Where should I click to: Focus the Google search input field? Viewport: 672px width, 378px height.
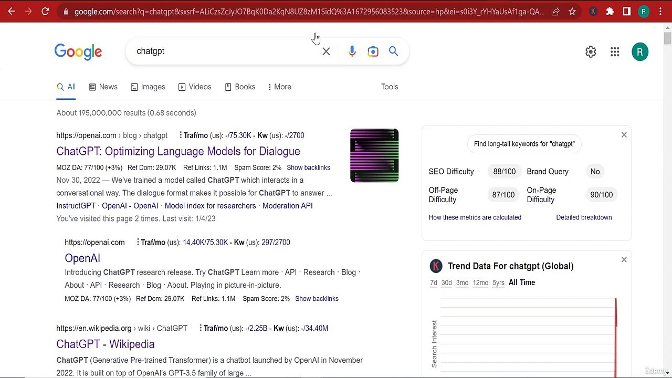(x=226, y=51)
